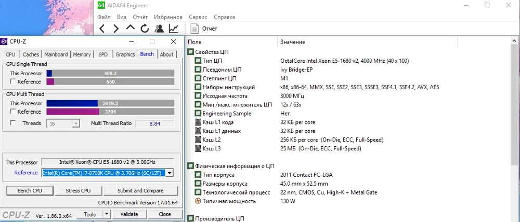
Task: Click the chip icon for Кэш L1 кода
Action: [198, 122]
